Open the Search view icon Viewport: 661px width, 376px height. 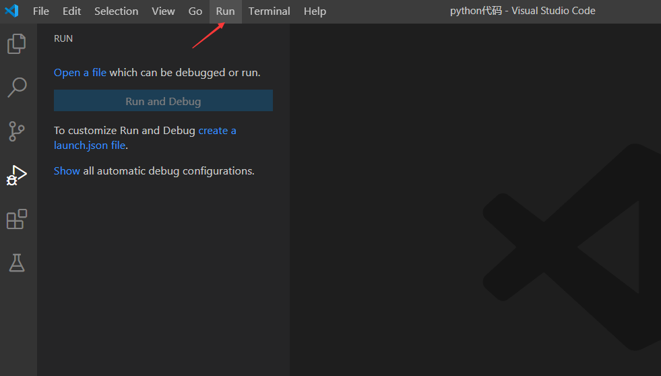[17, 87]
